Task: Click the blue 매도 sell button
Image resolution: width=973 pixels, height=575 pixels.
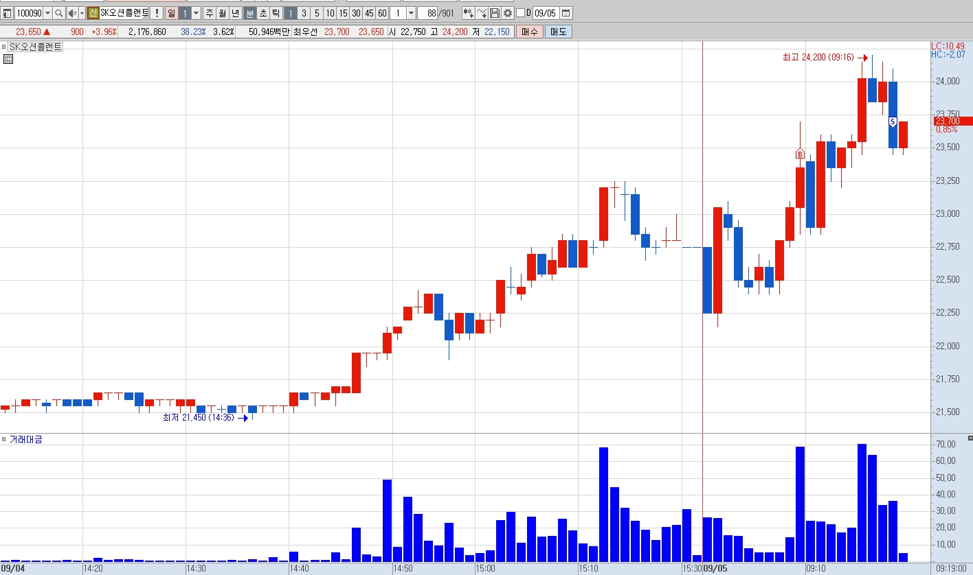Action: 558,32
